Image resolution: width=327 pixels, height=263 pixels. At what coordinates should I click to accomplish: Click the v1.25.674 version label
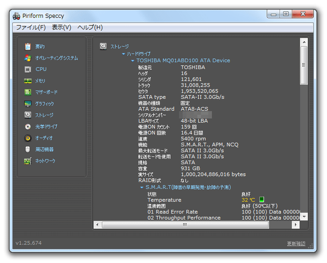pyautogui.click(x=28, y=243)
